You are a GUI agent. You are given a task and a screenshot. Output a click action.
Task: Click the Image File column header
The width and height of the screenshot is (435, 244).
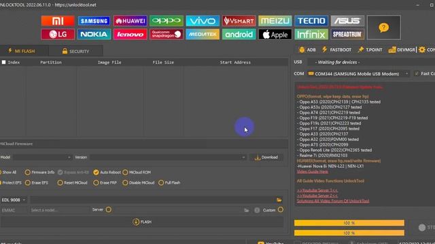point(109,62)
